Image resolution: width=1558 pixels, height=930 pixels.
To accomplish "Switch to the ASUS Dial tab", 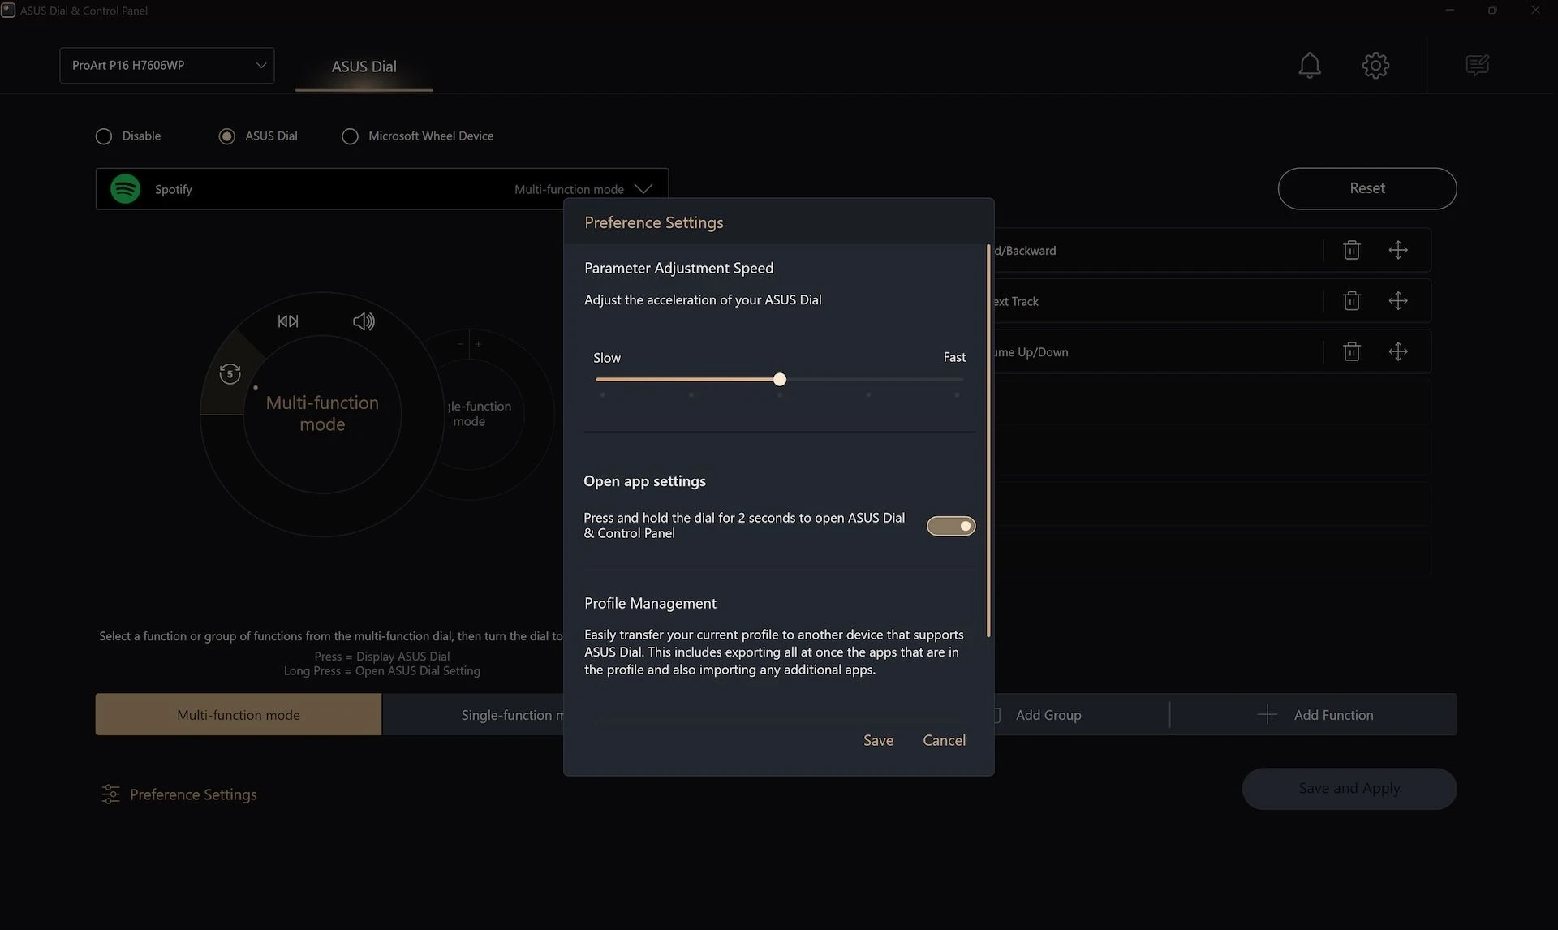I will coord(364,67).
